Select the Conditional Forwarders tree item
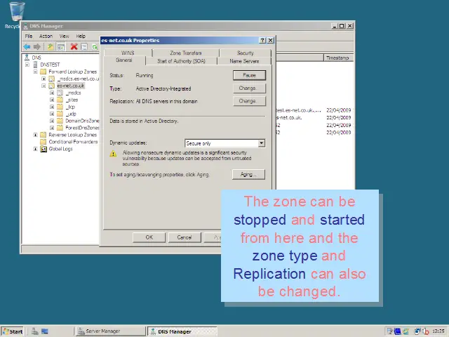 (x=73, y=142)
